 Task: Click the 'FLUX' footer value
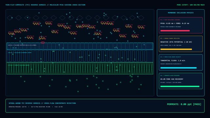[59, 107]
